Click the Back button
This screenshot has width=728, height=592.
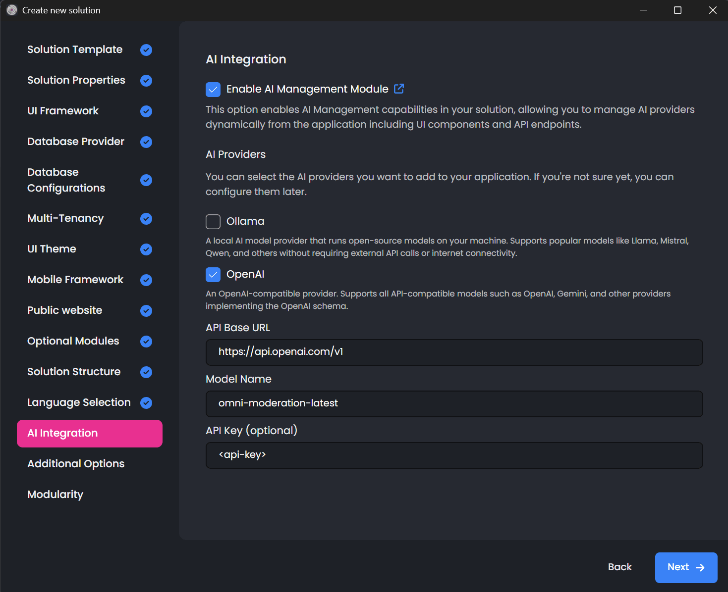pyautogui.click(x=619, y=567)
